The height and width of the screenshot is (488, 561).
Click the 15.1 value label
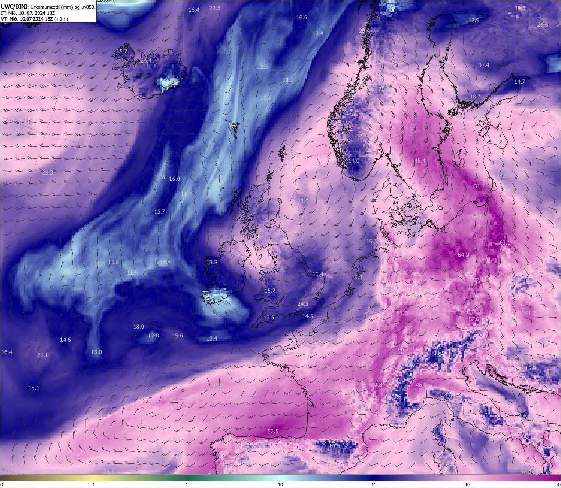tap(34, 388)
